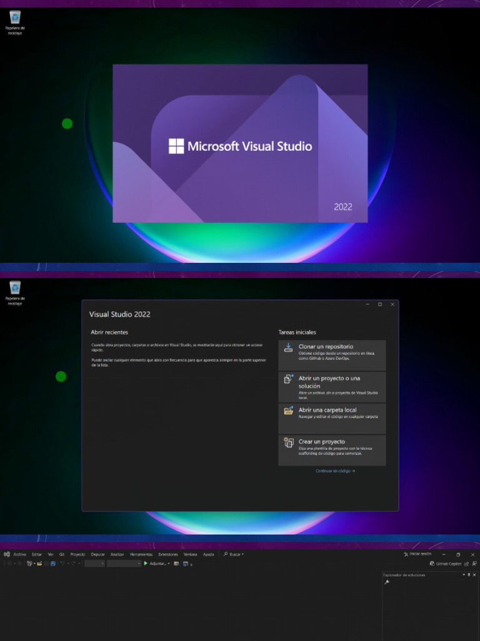Click the redo toolbar icon
This screenshot has width=480, height=641.
tap(74, 563)
